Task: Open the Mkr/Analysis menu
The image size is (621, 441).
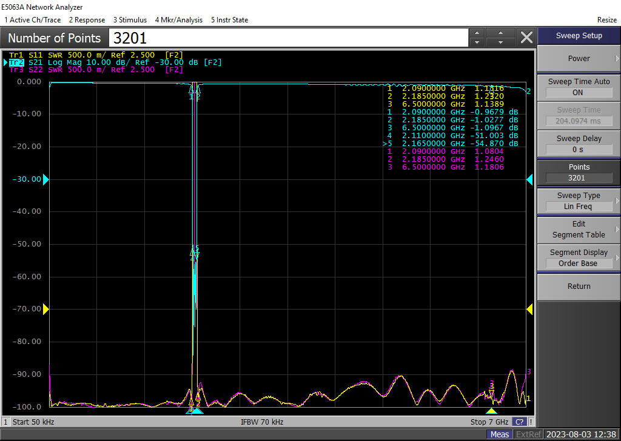Action: 179,20
